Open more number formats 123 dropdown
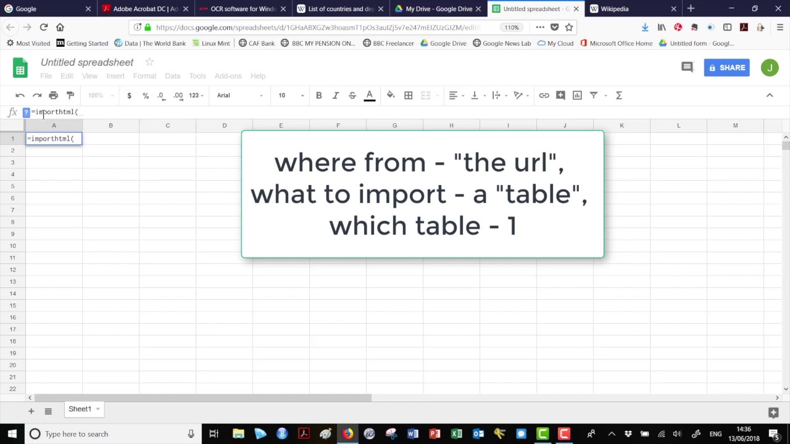This screenshot has width=790, height=444. [x=196, y=95]
